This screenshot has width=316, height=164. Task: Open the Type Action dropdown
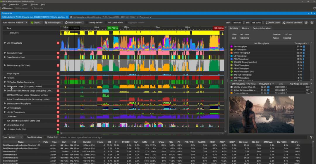16,137
